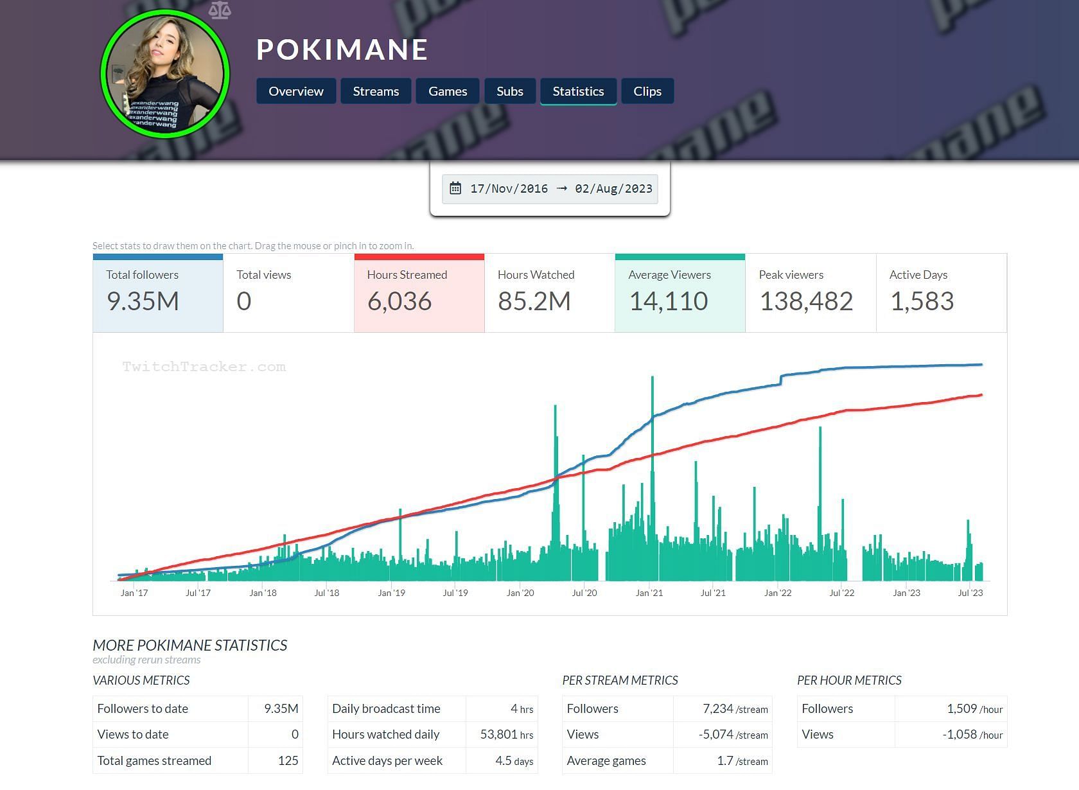Click the Jul '22 axis label
The width and height of the screenshot is (1079, 790).
click(x=842, y=593)
